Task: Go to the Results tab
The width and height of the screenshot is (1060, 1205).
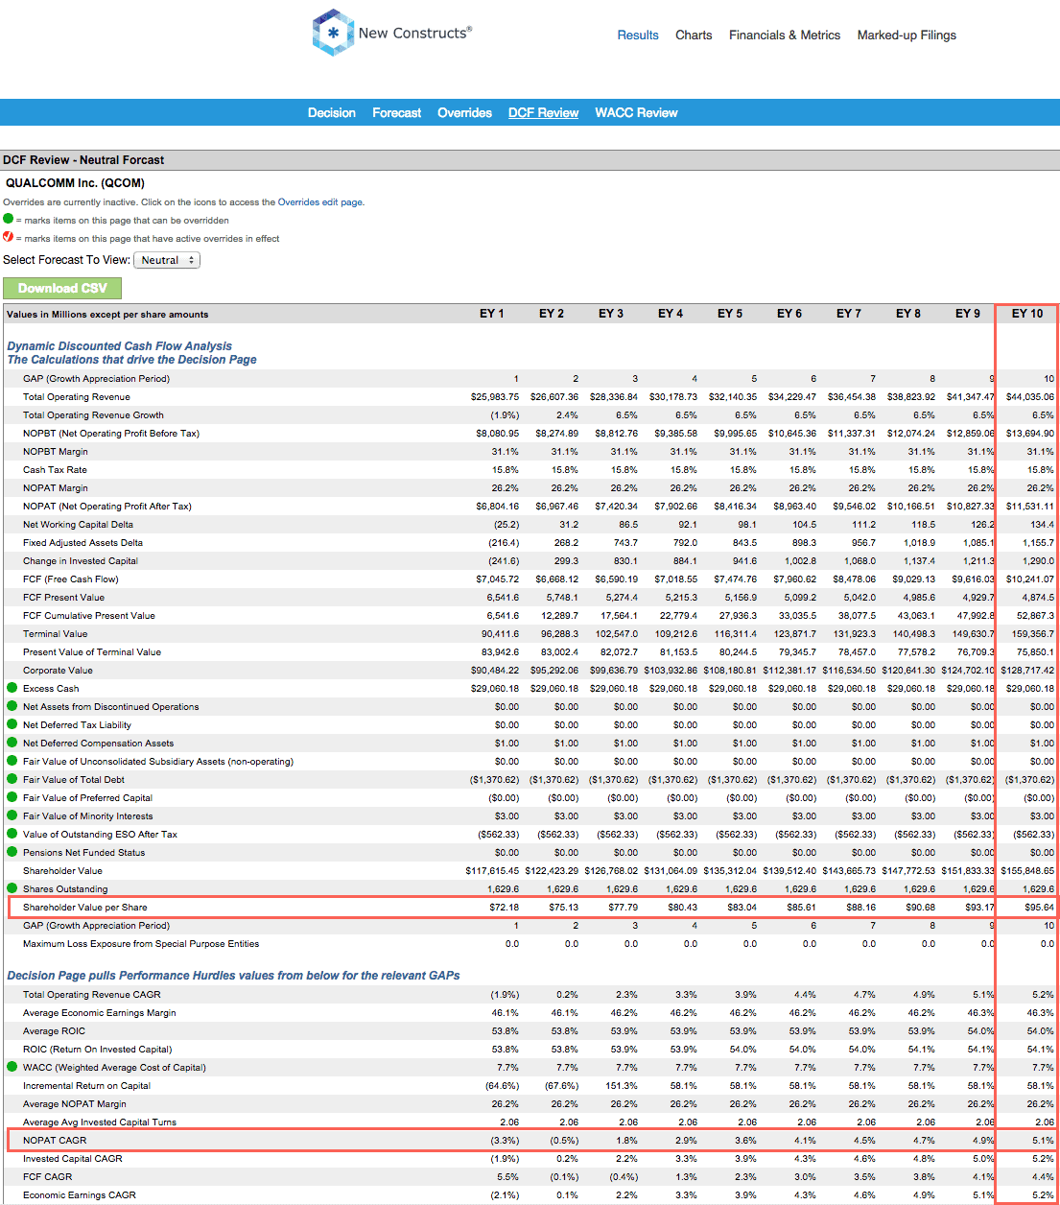Action: click(638, 35)
